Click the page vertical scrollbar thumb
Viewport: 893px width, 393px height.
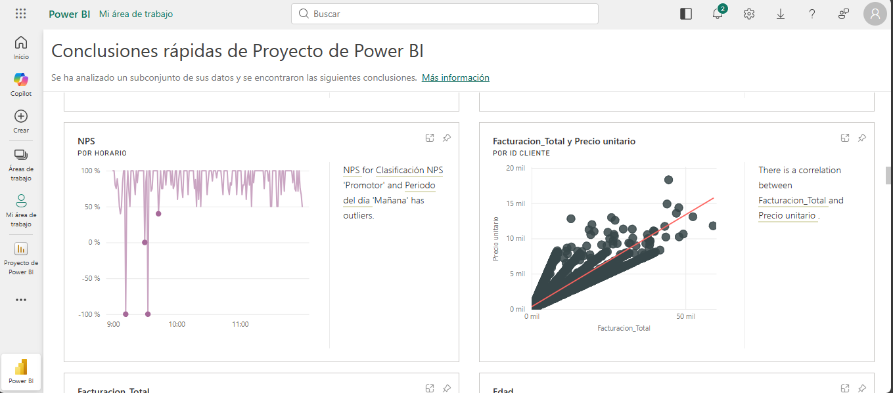[x=888, y=176]
